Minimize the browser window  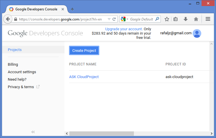190,3
